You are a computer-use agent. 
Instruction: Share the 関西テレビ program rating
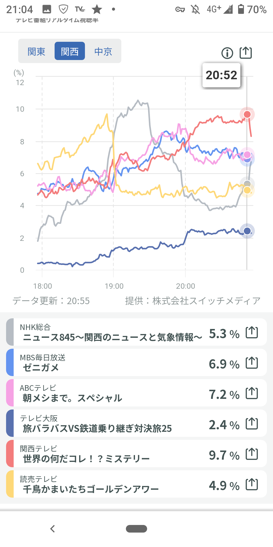[252, 454]
